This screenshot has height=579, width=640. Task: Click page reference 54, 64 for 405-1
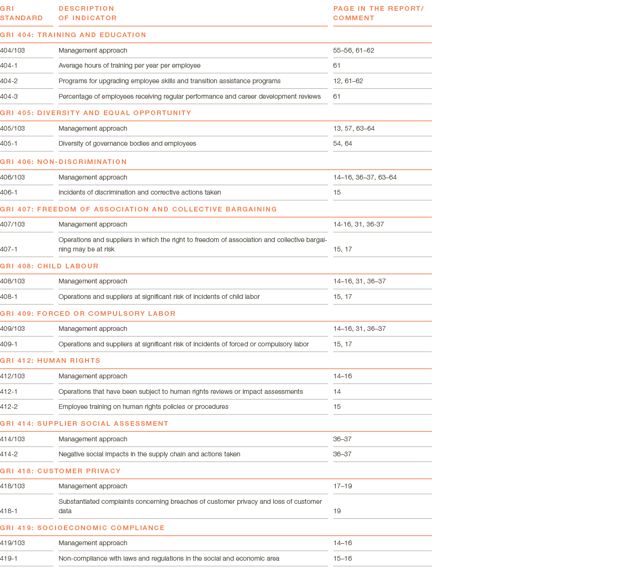click(342, 143)
